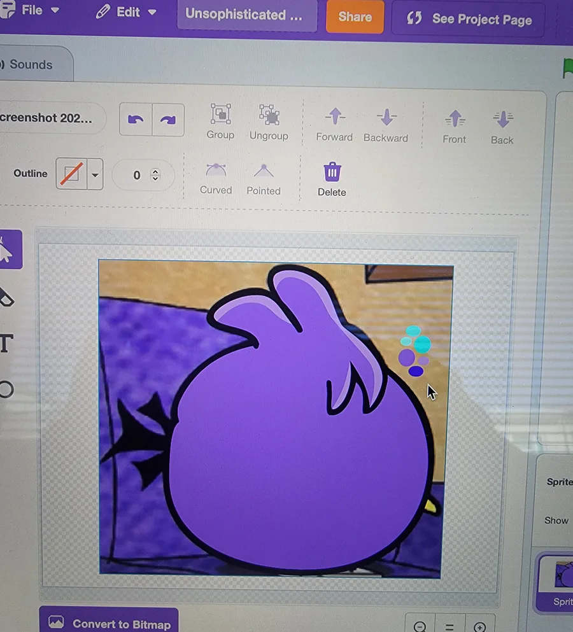This screenshot has height=632, width=573.
Task: Make the point Pointed
Action: click(264, 179)
